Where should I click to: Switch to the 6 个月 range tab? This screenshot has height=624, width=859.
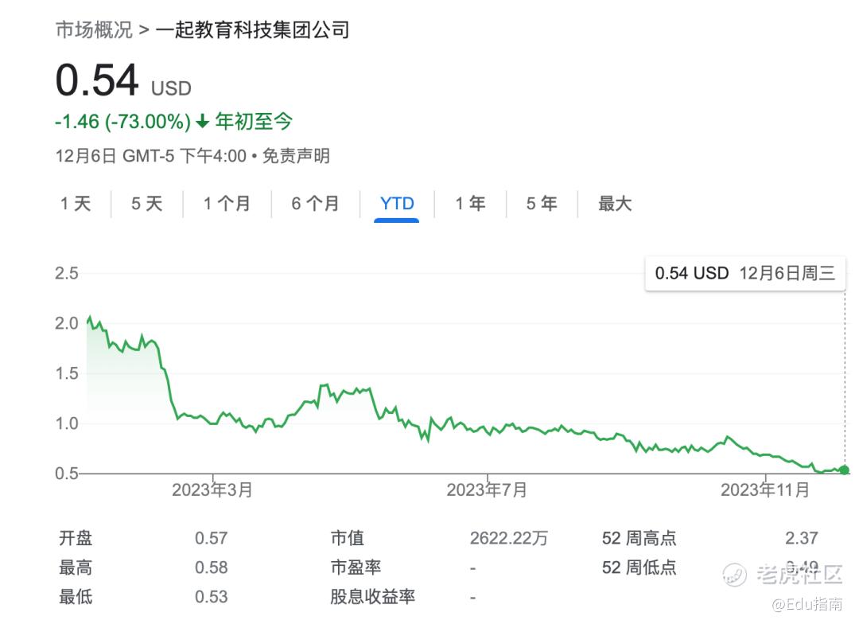tap(315, 204)
